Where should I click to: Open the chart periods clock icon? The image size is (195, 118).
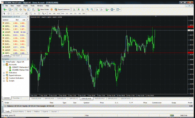click(x=112, y=9)
